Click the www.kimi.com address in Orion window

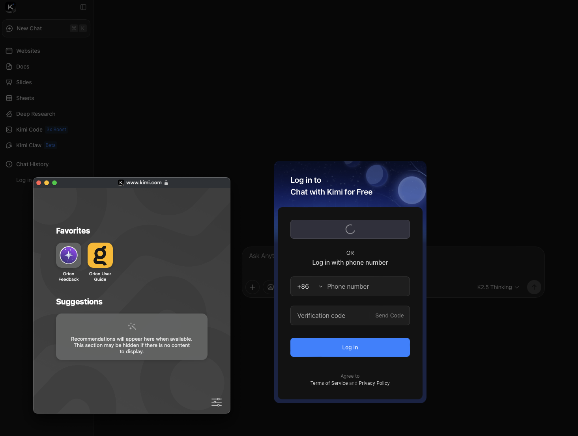(144, 183)
